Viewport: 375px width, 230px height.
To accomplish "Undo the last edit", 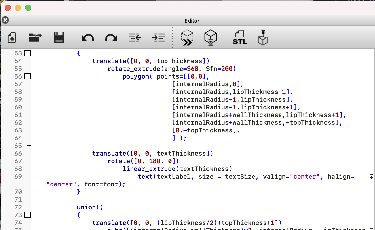I will pyautogui.click(x=88, y=38).
